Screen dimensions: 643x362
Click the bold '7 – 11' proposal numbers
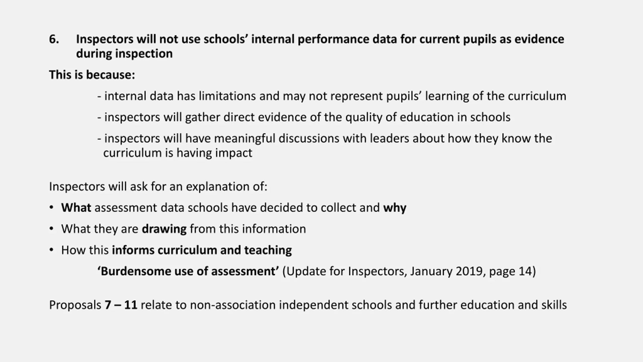[x=121, y=305]
